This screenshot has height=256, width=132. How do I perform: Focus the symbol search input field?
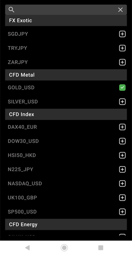point(66,10)
